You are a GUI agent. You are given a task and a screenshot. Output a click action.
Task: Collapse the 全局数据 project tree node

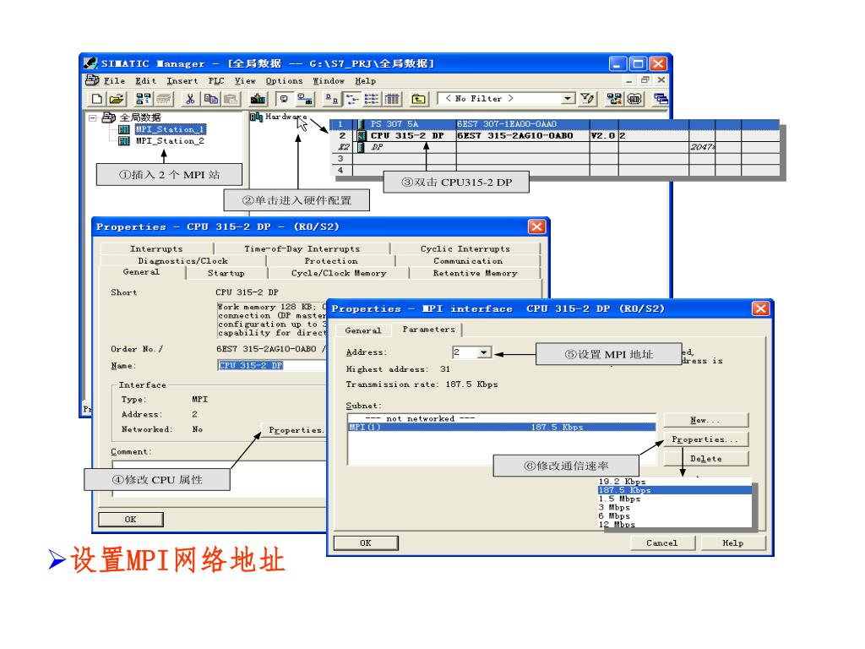tap(93, 117)
